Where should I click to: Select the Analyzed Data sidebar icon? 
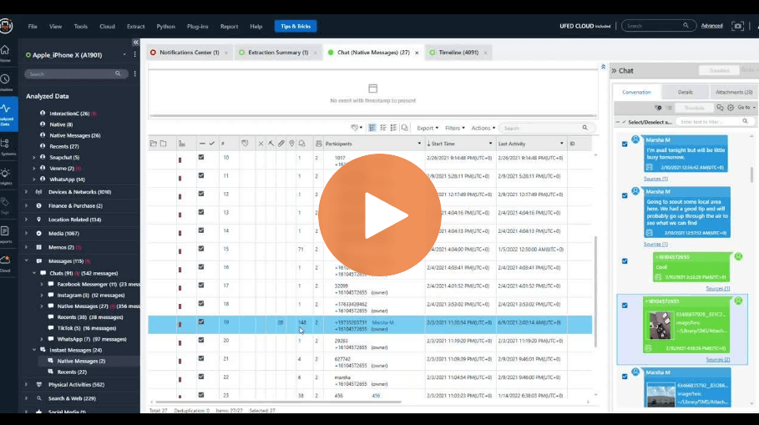tap(7, 114)
